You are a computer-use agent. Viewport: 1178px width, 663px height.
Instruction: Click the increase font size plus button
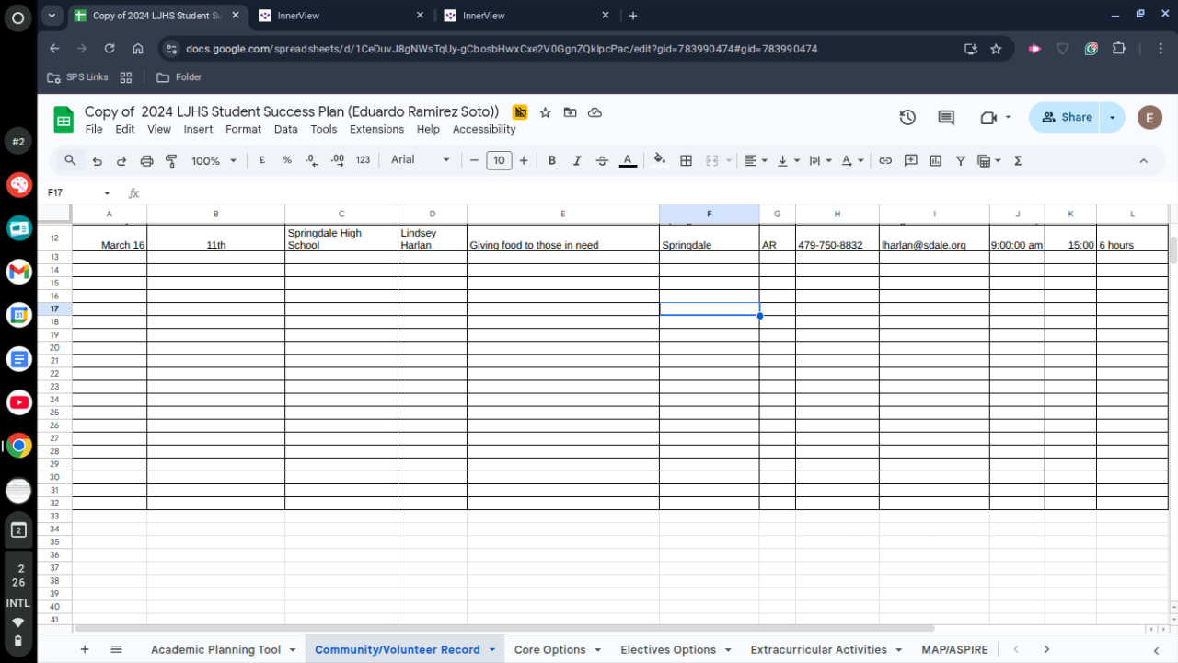click(524, 160)
